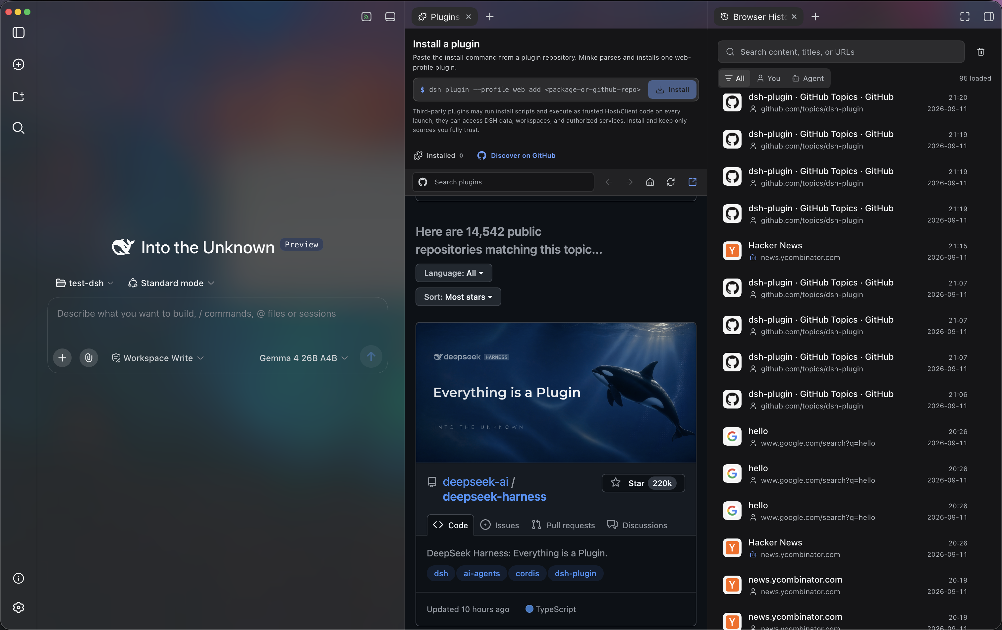Enter fullscreen using the expand icon
This screenshot has width=1002, height=630.
click(x=965, y=17)
